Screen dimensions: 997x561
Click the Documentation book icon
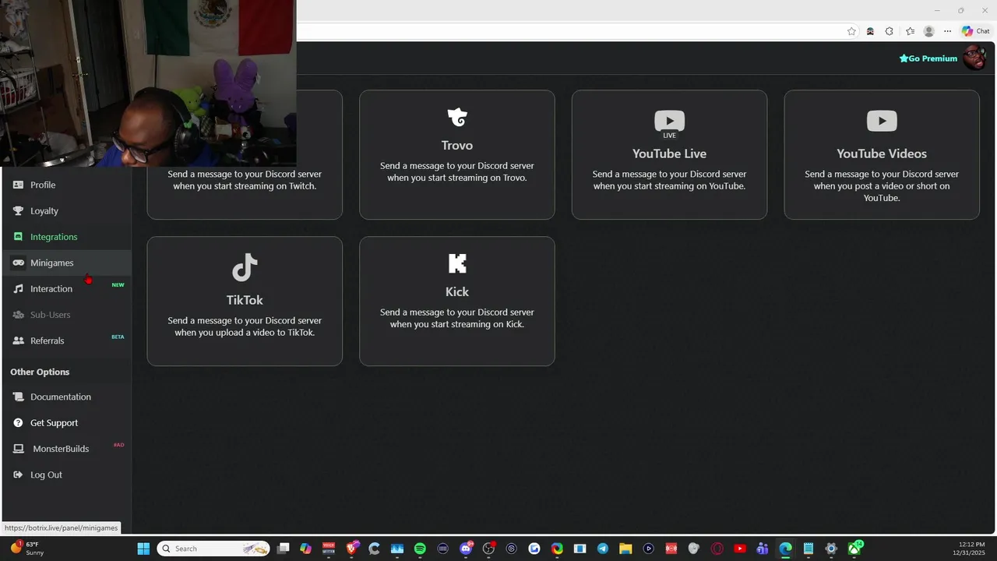click(18, 397)
